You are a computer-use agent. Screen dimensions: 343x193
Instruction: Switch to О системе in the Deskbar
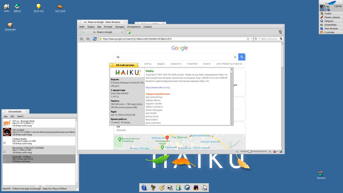[x=331, y=32]
